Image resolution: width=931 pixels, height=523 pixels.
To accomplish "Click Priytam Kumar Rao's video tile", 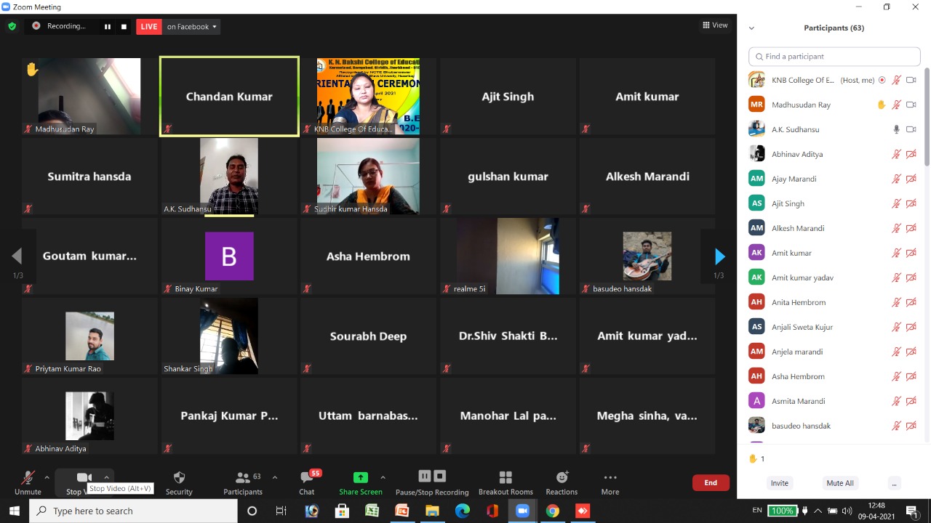I will click(x=89, y=336).
